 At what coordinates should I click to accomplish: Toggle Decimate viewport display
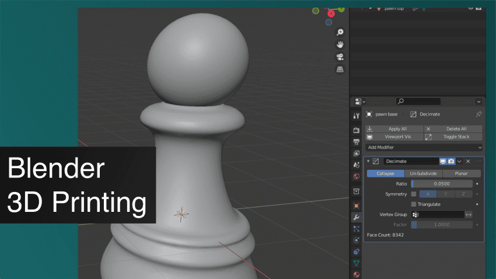click(443, 161)
